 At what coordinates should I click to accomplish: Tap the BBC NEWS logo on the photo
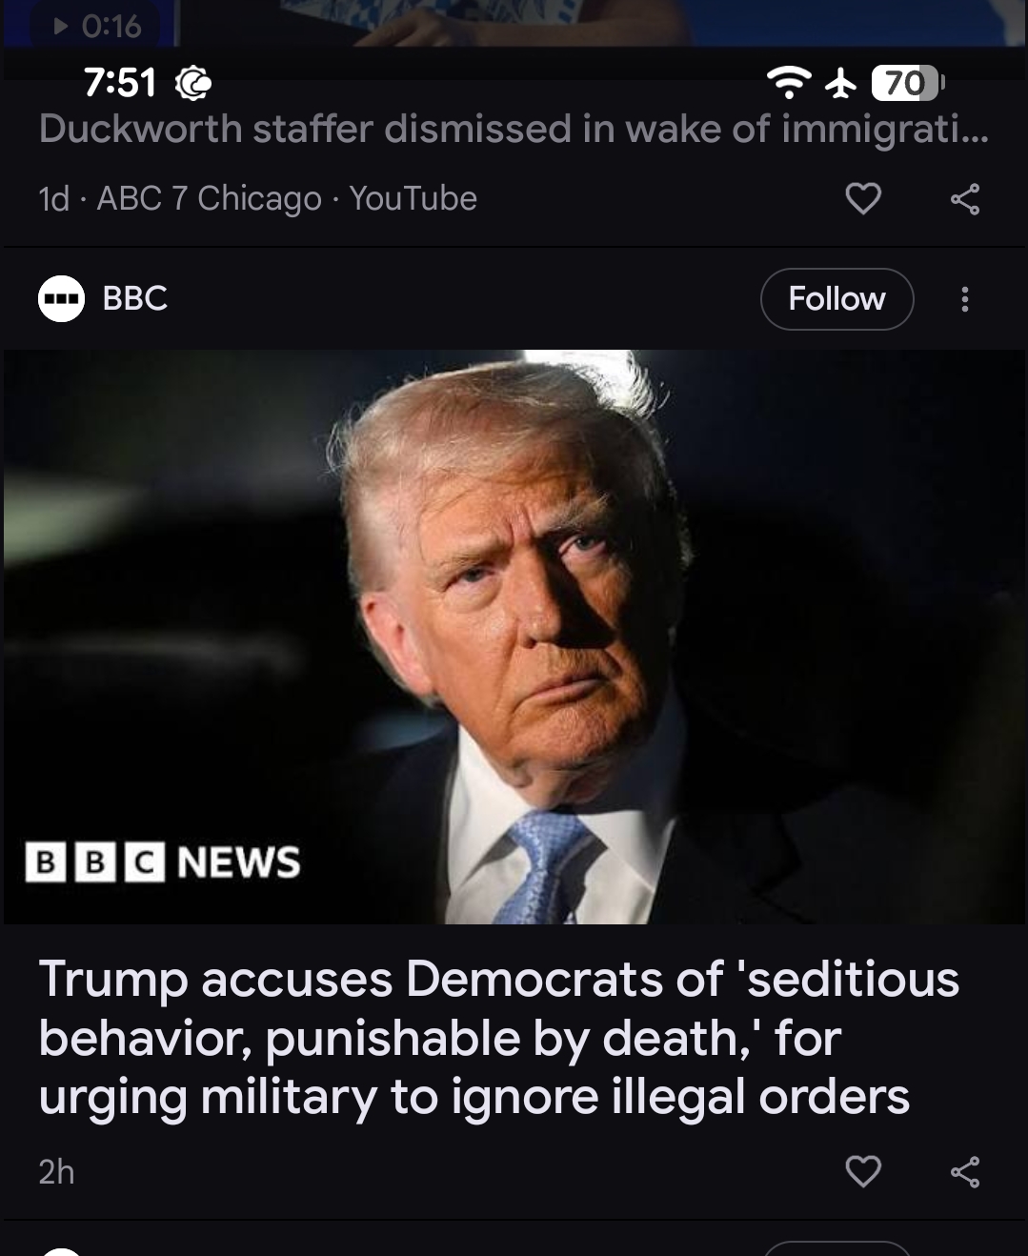pos(162,861)
